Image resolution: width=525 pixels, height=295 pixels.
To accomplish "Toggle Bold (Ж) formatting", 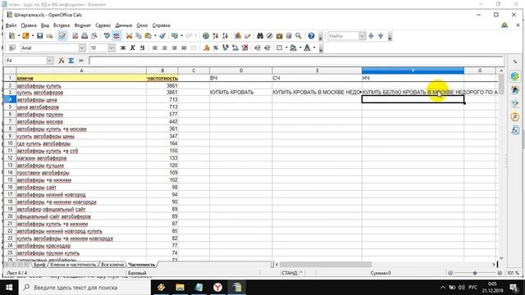I will coord(123,48).
